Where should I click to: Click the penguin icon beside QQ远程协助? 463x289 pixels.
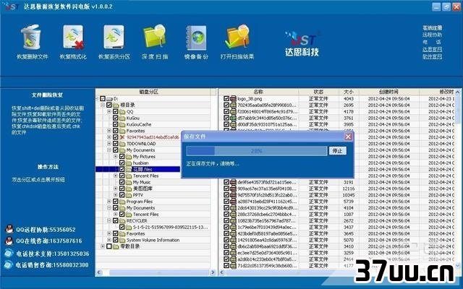click(9, 229)
